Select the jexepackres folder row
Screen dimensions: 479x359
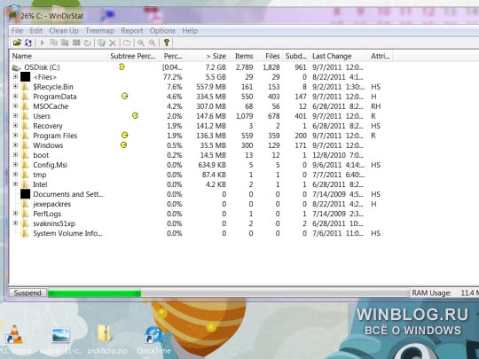201,204
